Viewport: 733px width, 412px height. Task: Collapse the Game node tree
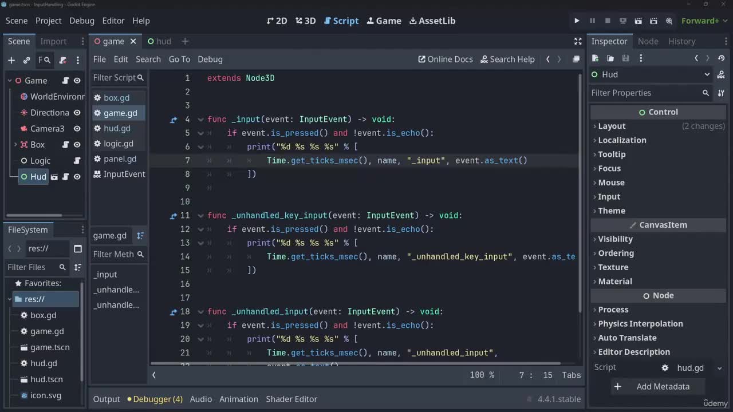click(x=10, y=81)
